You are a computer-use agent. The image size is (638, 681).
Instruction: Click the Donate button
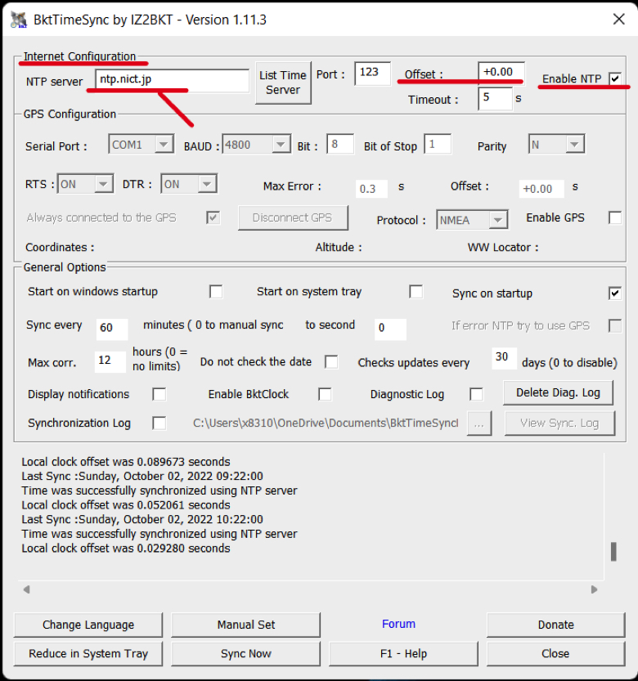[556, 625]
